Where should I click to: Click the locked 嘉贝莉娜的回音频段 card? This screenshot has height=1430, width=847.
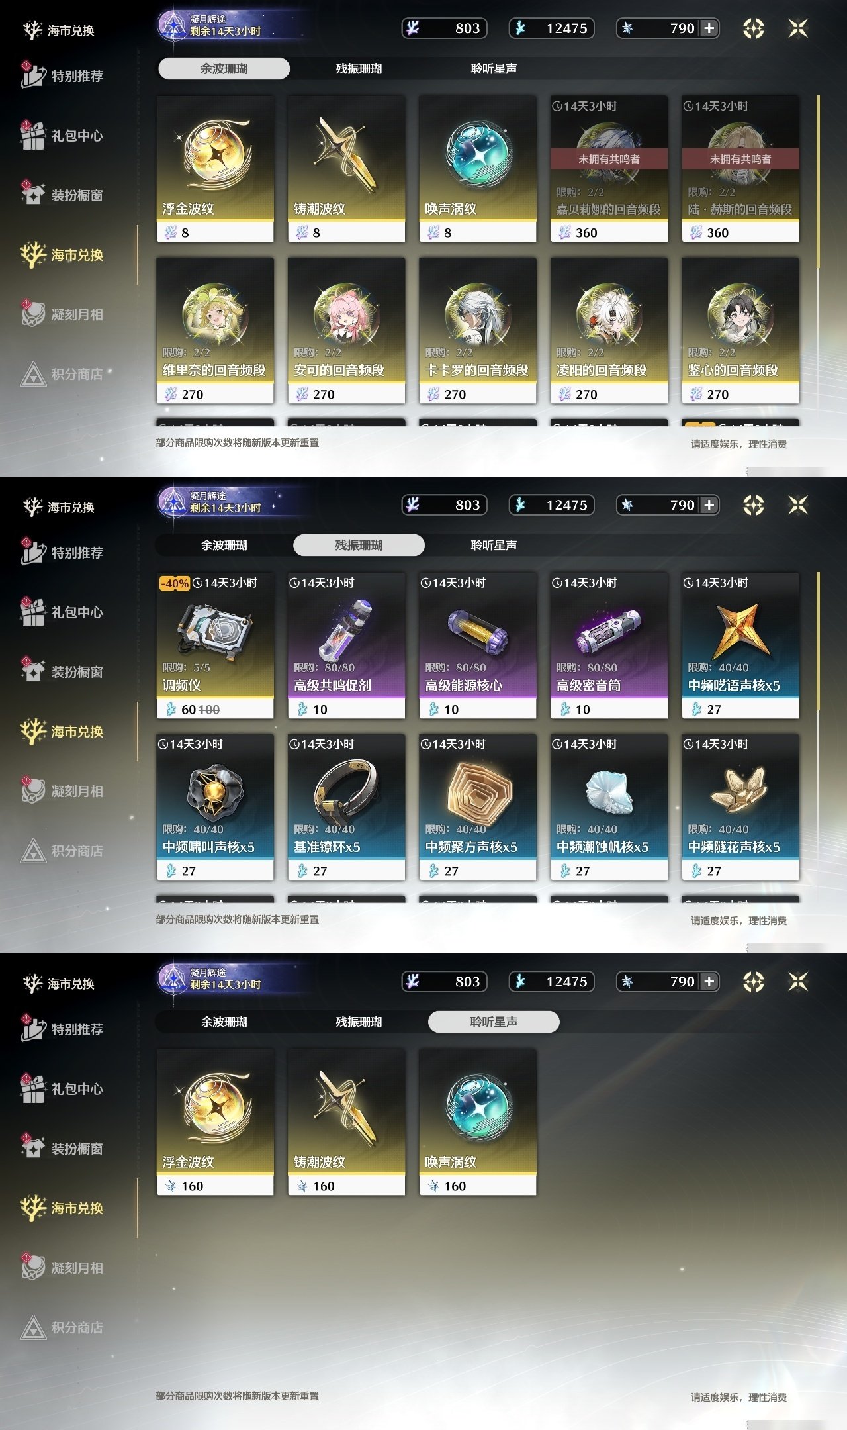[x=609, y=169]
